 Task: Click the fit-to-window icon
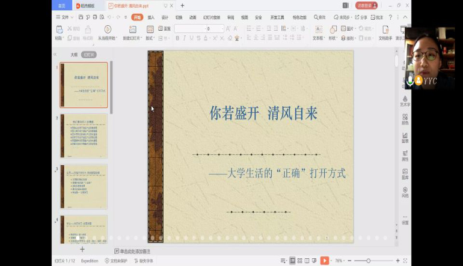pyautogui.click(x=405, y=261)
